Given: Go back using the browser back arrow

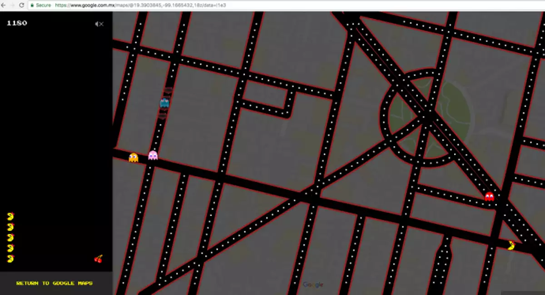Looking at the screenshot, I should click(x=3, y=5).
